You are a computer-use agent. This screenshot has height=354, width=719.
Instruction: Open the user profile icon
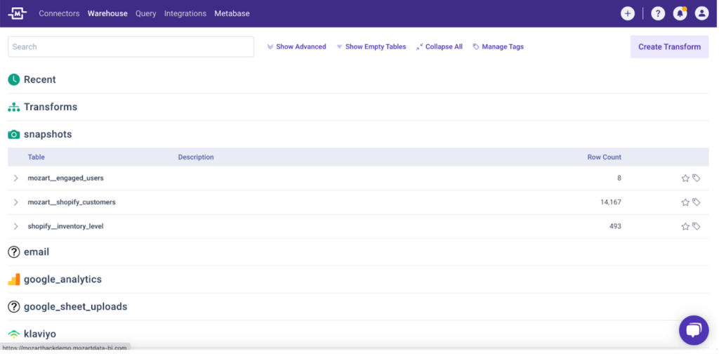(701, 14)
